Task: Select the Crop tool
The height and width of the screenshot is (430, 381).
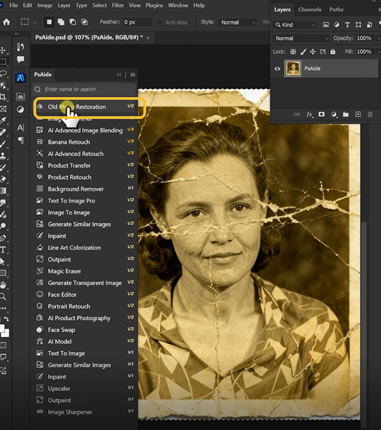Action: coord(3,97)
